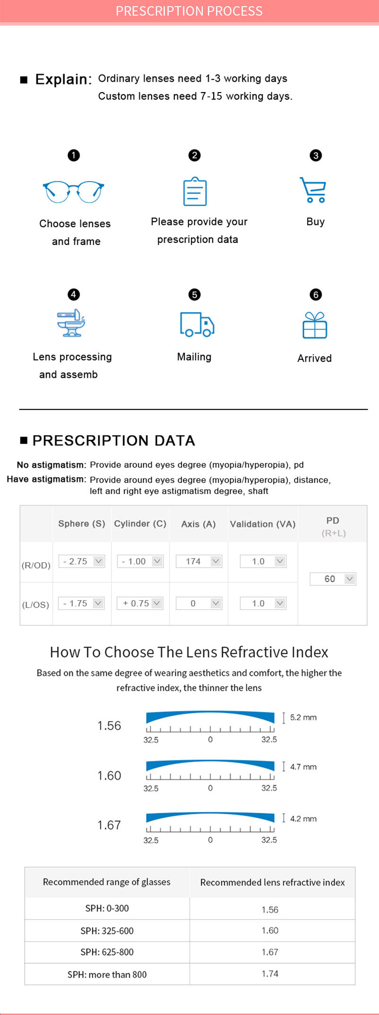Click the Arrived gift box icon
This screenshot has width=379, height=1015.
click(x=315, y=325)
